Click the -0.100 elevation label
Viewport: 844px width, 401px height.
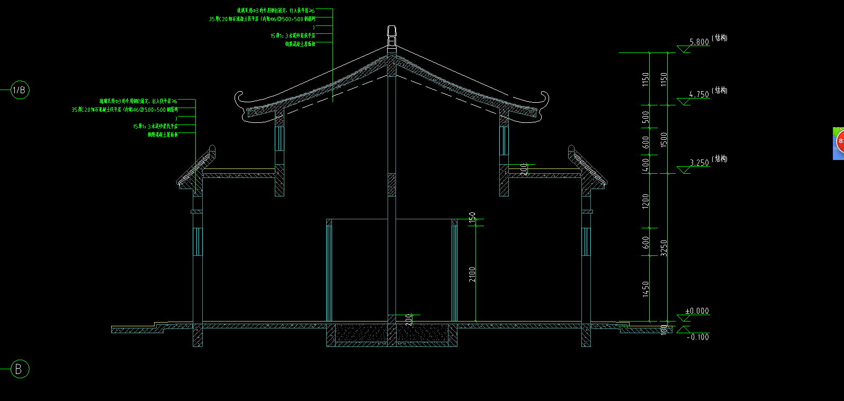tap(698, 337)
